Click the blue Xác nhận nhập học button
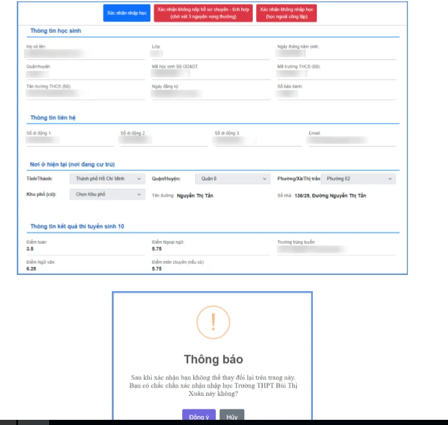The height and width of the screenshot is (425, 448). (127, 14)
